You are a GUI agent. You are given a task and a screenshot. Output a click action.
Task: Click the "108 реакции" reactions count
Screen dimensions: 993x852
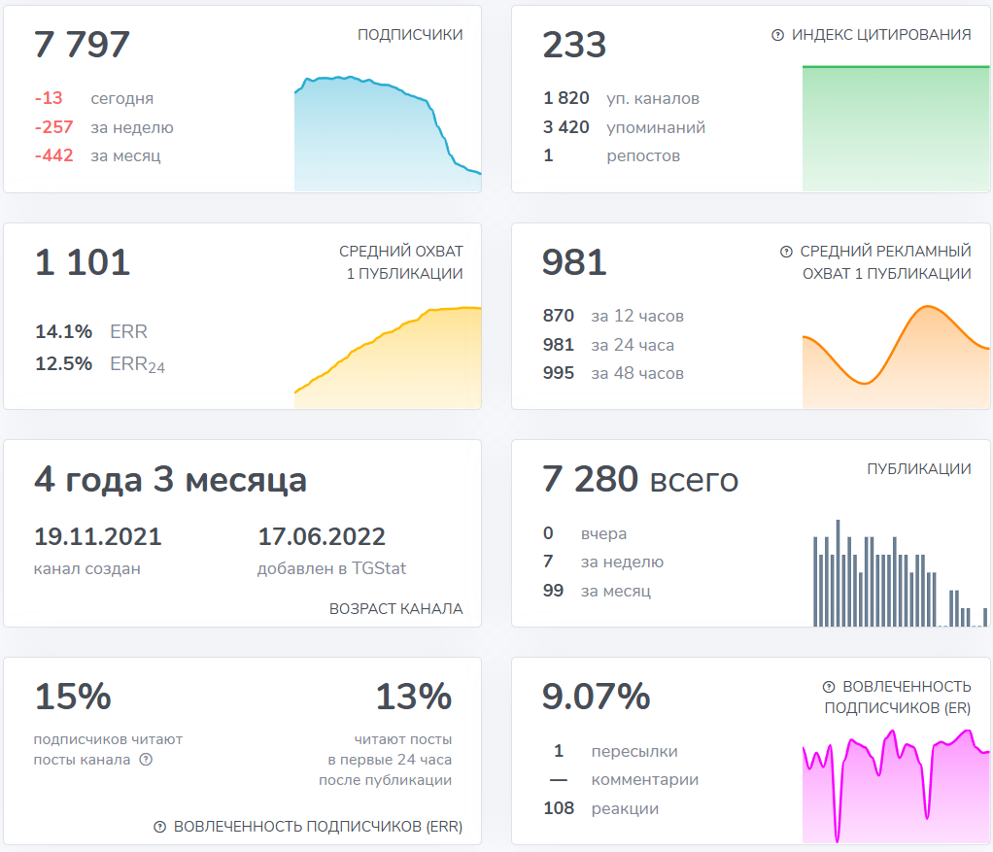click(x=602, y=807)
